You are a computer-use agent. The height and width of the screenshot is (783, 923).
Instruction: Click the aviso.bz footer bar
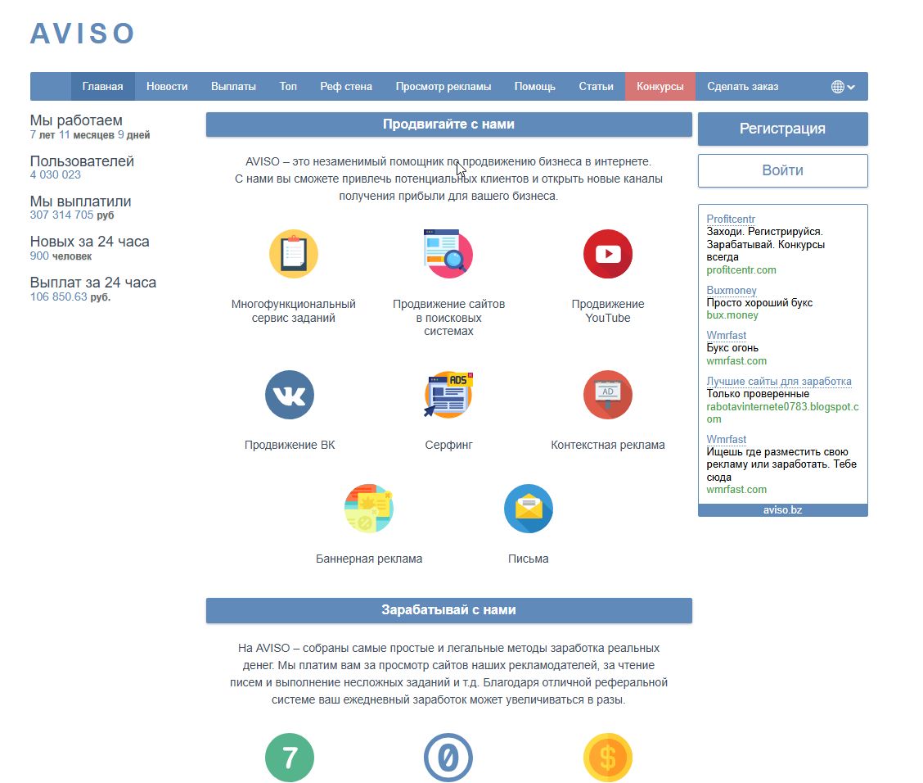pyautogui.click(x=783, y=510)
